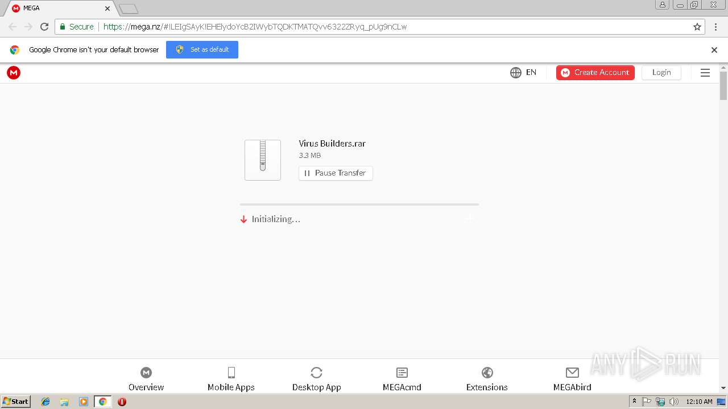This screenshot has height=409, width=728.
Task: Reload the page
Action: coord(44,27)
